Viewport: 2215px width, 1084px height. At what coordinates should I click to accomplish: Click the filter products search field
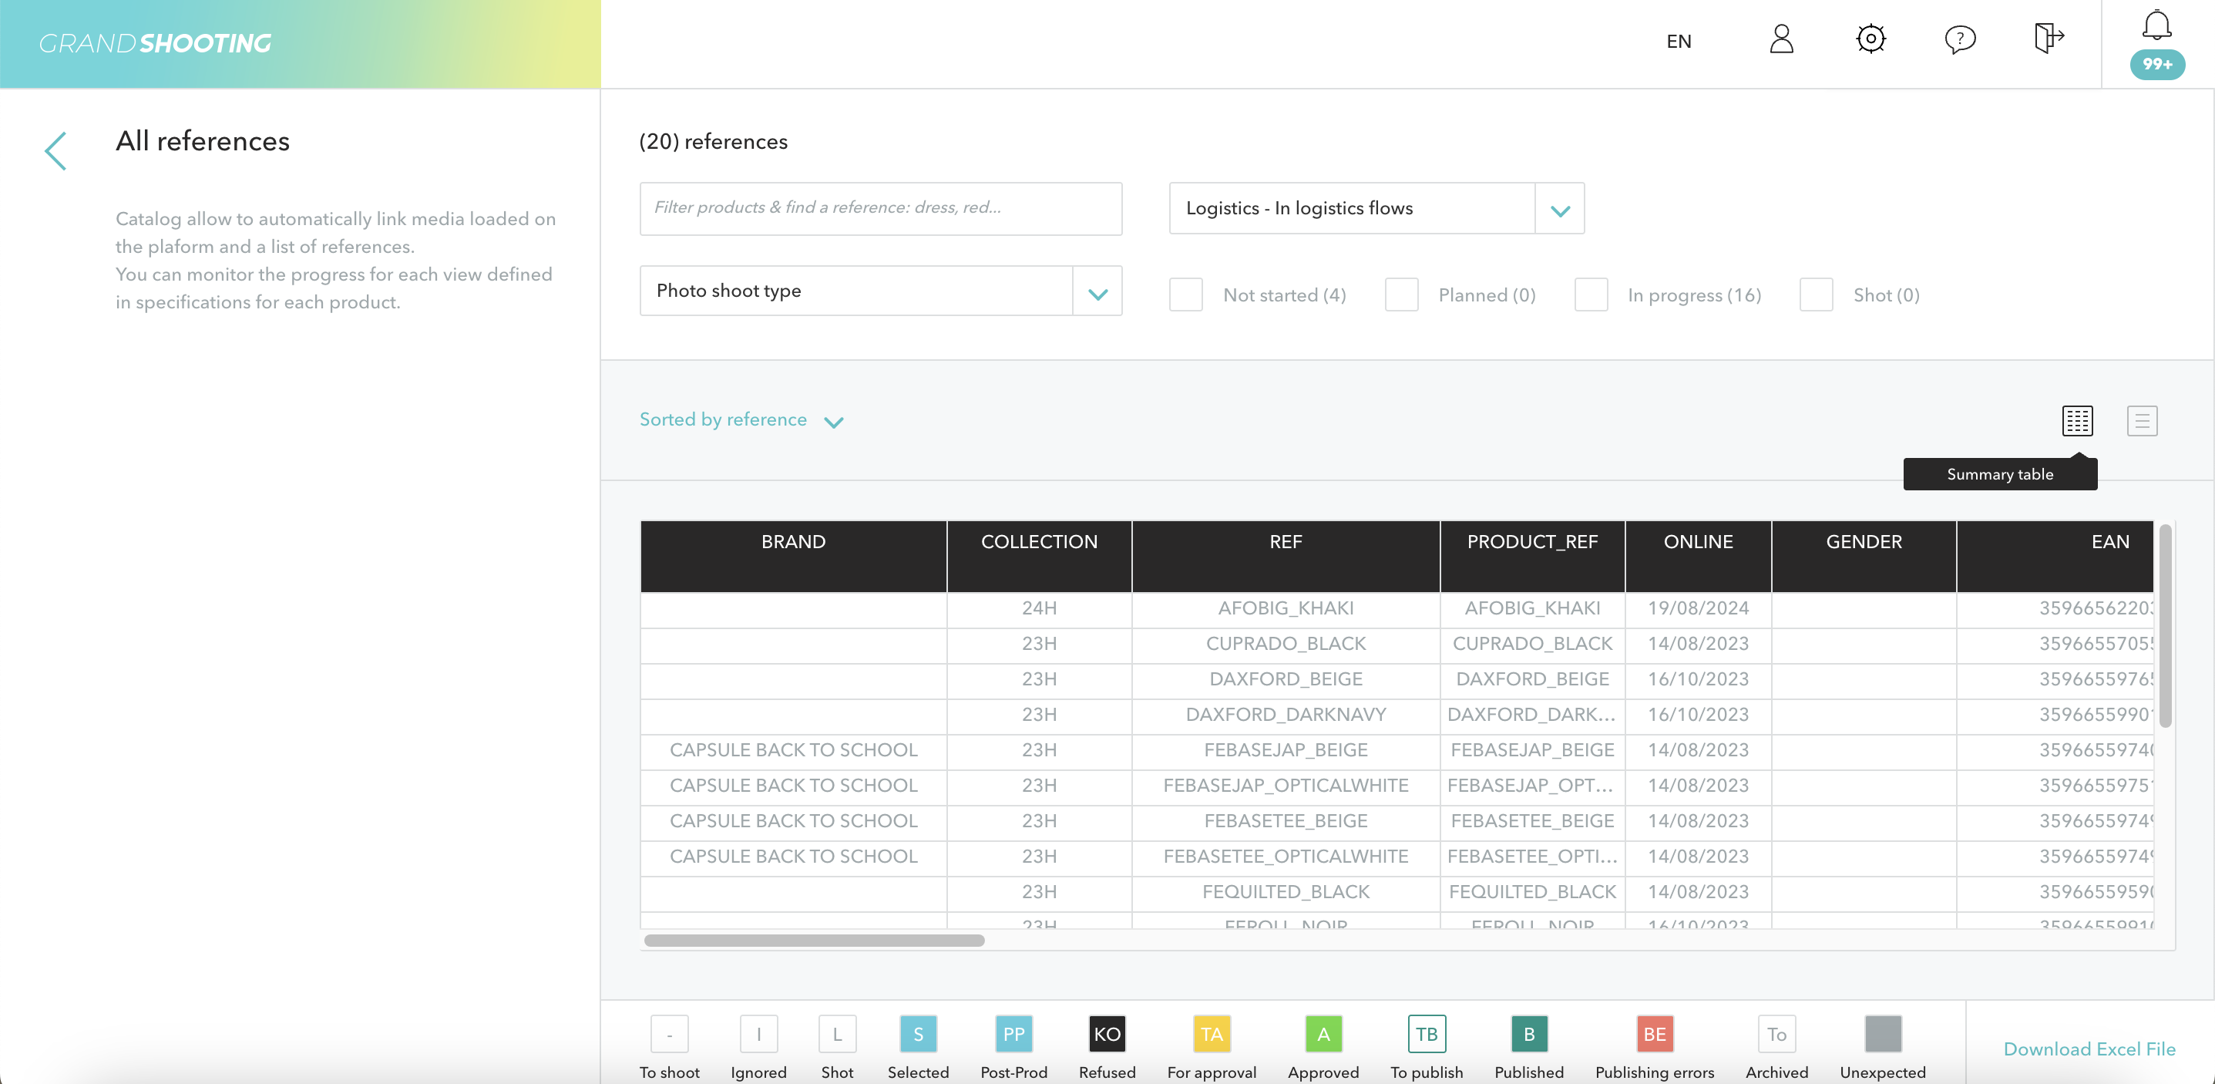click(879, 208)
